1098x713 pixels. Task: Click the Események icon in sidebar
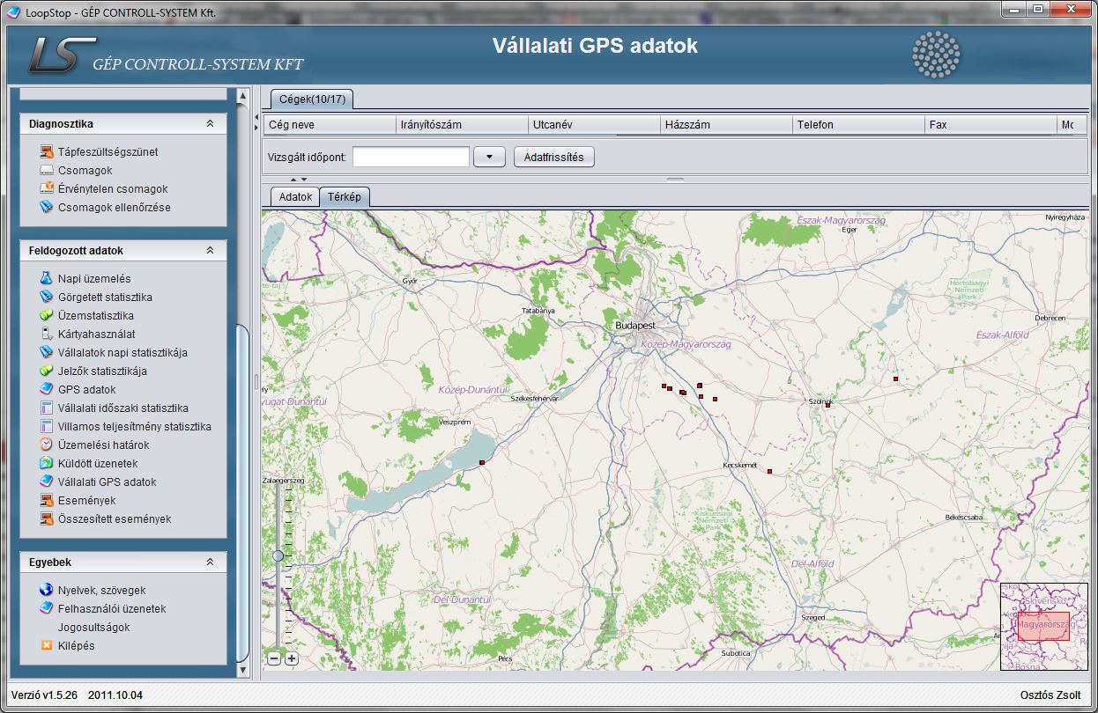47,500
